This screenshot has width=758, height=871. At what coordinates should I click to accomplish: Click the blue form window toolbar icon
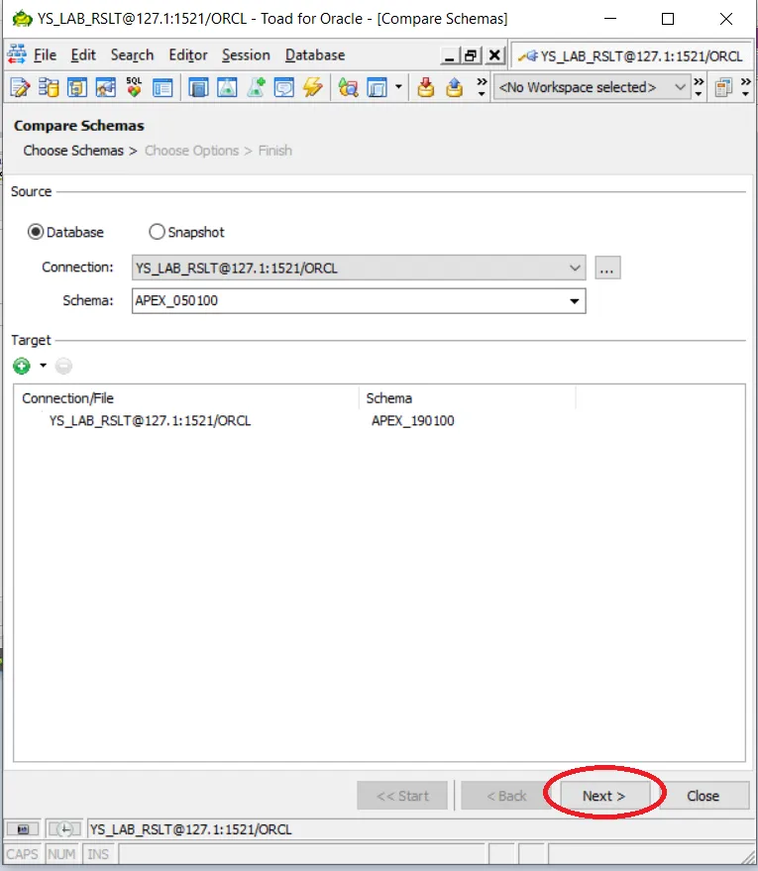[162, 88]
